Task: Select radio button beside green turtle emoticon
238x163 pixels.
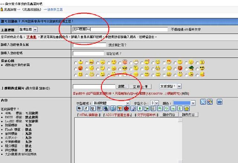Action: [x=187, y=68]
